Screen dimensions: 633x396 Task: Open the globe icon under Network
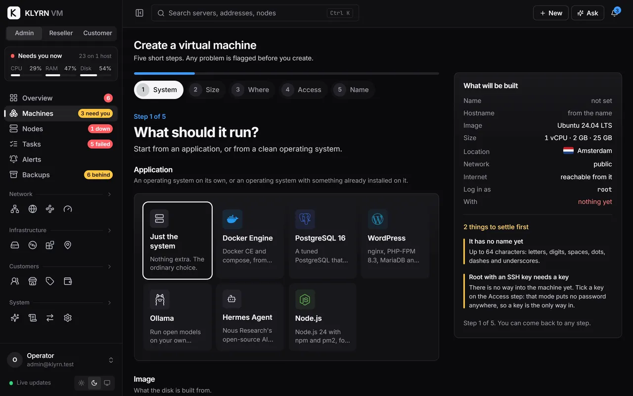(x=33, y=209)
